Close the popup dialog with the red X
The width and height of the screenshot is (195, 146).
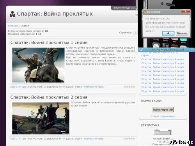pyautogui.click(x=186, y=11)
